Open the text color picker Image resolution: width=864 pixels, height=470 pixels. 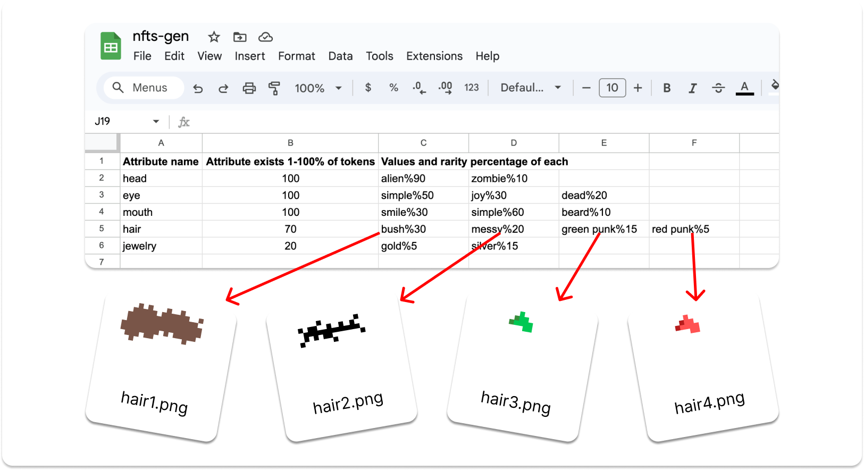[x=744, y=88]
